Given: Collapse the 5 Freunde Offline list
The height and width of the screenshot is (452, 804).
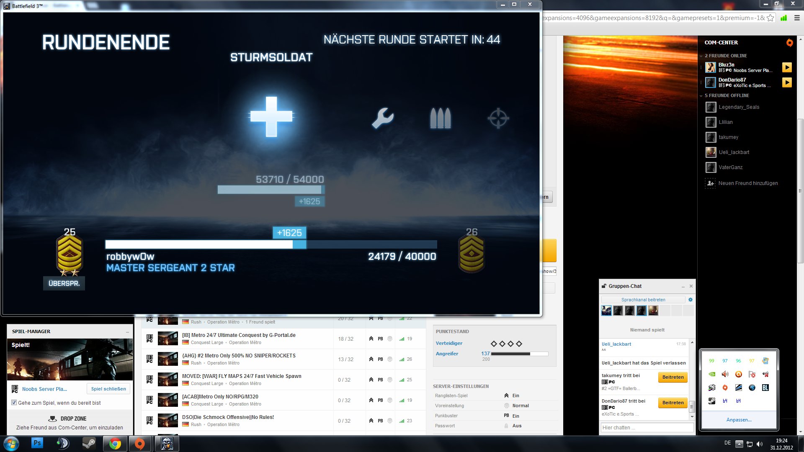Looking at the screenshot, I should [x=701, y=96].
